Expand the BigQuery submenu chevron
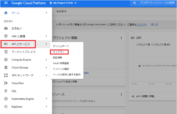177x114 pixels. 46,107
